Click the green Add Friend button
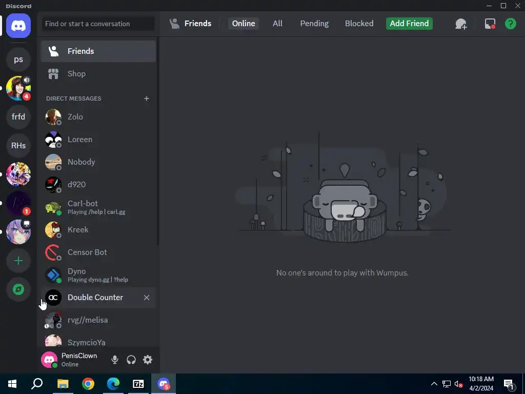Screen dimensions: 525x394 [409, 24]
